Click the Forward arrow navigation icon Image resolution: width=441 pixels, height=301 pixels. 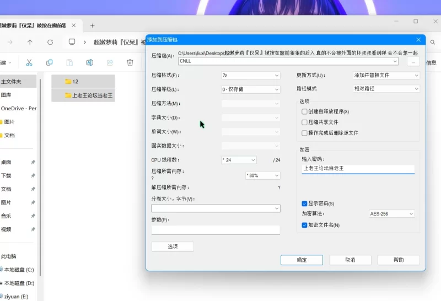[x=10, y=42]
